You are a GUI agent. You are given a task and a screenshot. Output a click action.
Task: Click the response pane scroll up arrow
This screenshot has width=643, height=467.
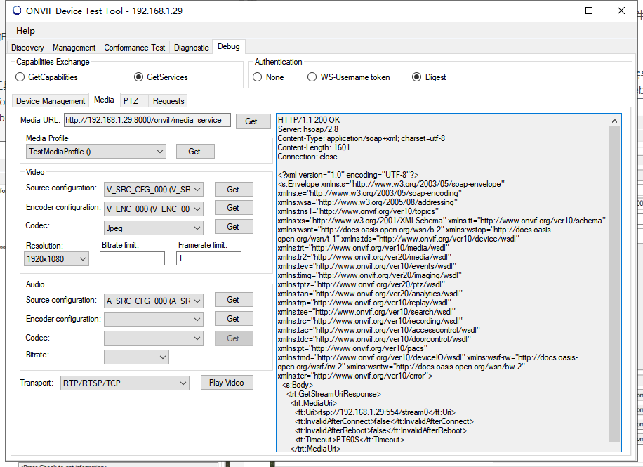pos(614,121)
